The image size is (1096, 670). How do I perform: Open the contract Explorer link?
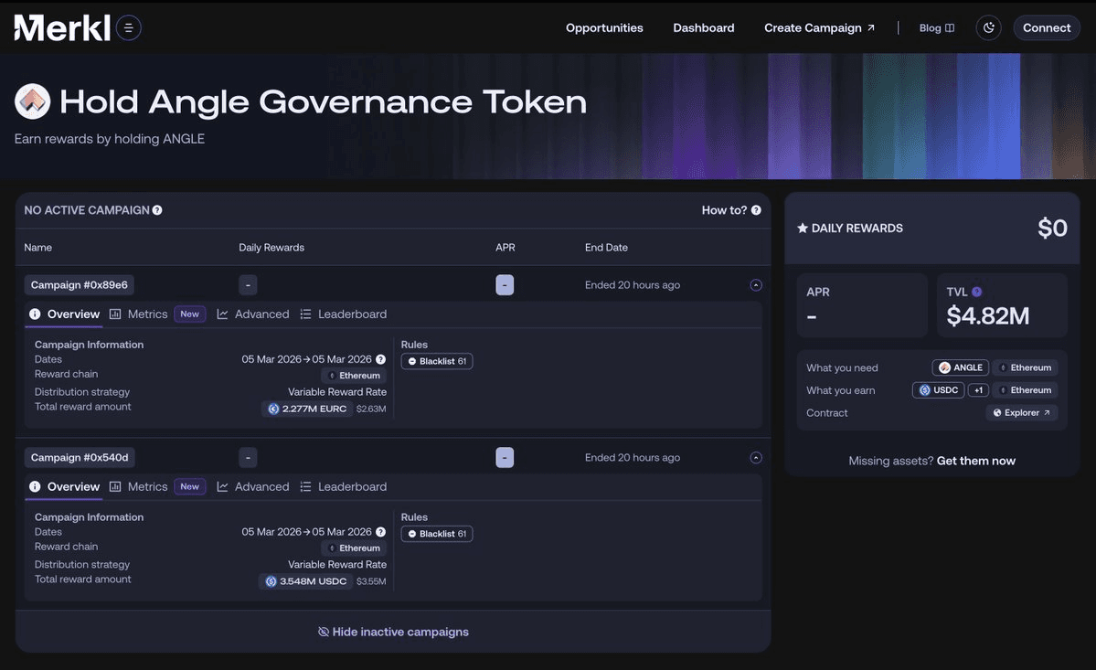point(1021,413)
